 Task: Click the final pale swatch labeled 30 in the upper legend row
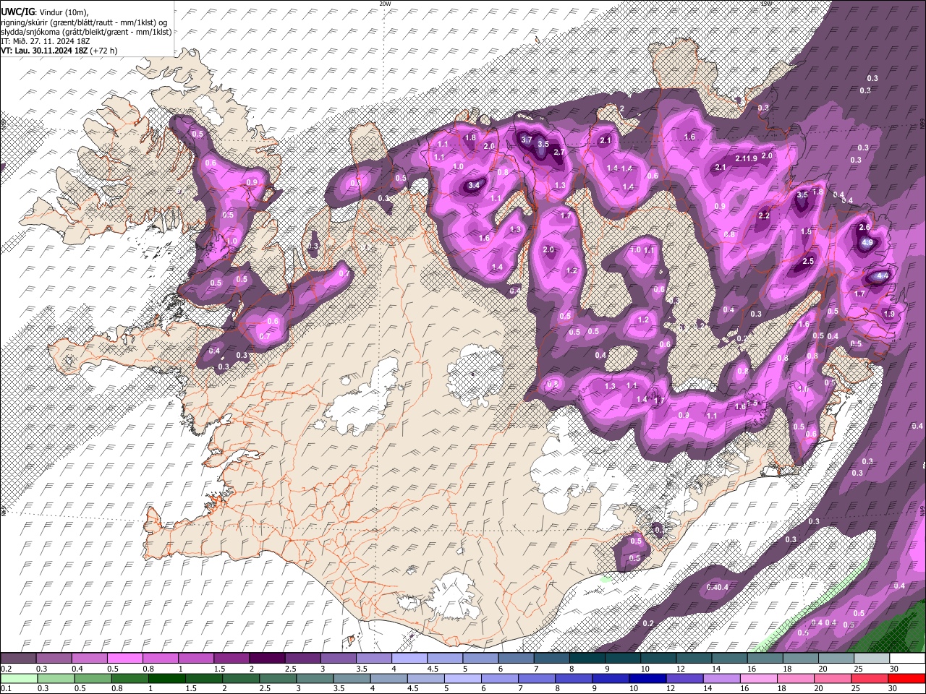907,659
